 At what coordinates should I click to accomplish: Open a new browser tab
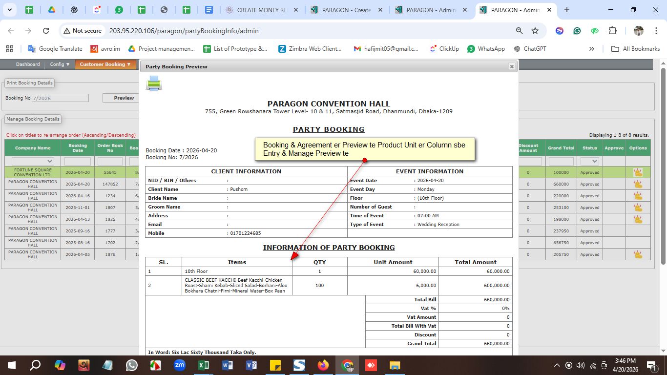[566, 10]
